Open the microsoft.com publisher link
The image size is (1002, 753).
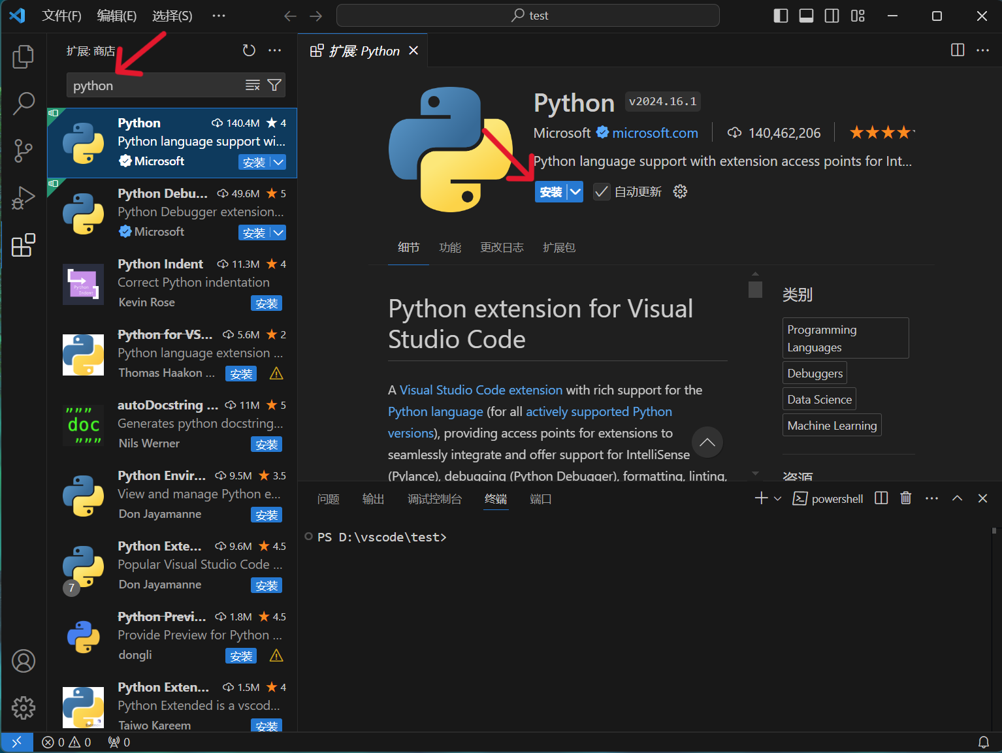coord(655,133)
